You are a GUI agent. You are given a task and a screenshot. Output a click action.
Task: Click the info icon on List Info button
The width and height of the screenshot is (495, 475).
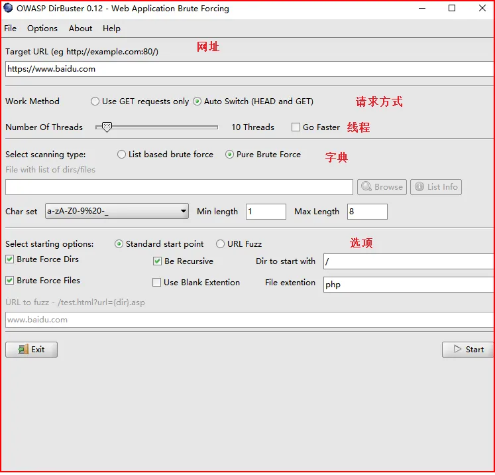coord(419,187)
